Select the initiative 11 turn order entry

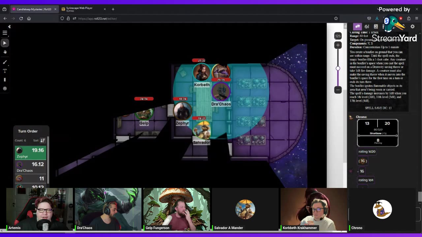coord(31,178)
